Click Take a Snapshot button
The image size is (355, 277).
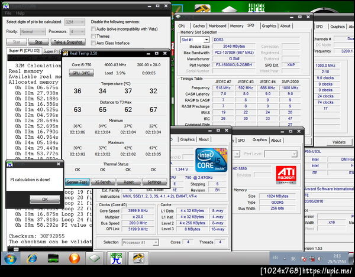pos(68,42)
